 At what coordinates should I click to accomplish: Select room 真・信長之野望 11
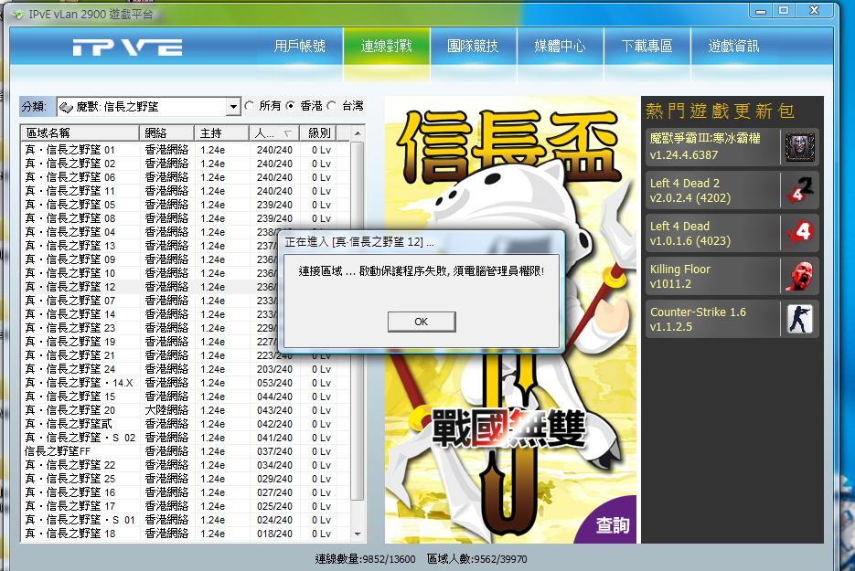click(186, 191)
